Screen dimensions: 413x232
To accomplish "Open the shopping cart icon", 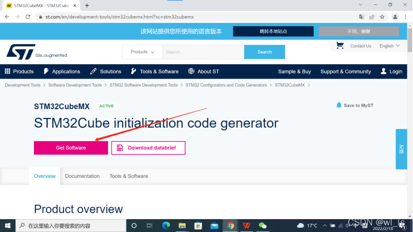I will [x=340, y=46].
